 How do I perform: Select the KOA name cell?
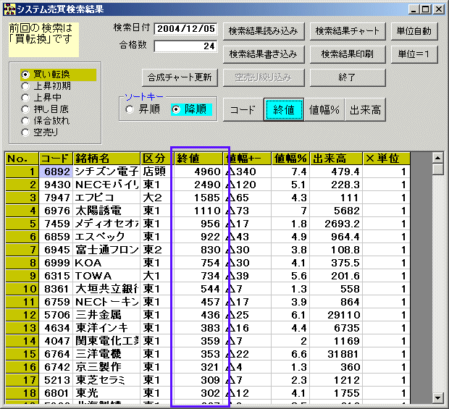tap(106, 263)
